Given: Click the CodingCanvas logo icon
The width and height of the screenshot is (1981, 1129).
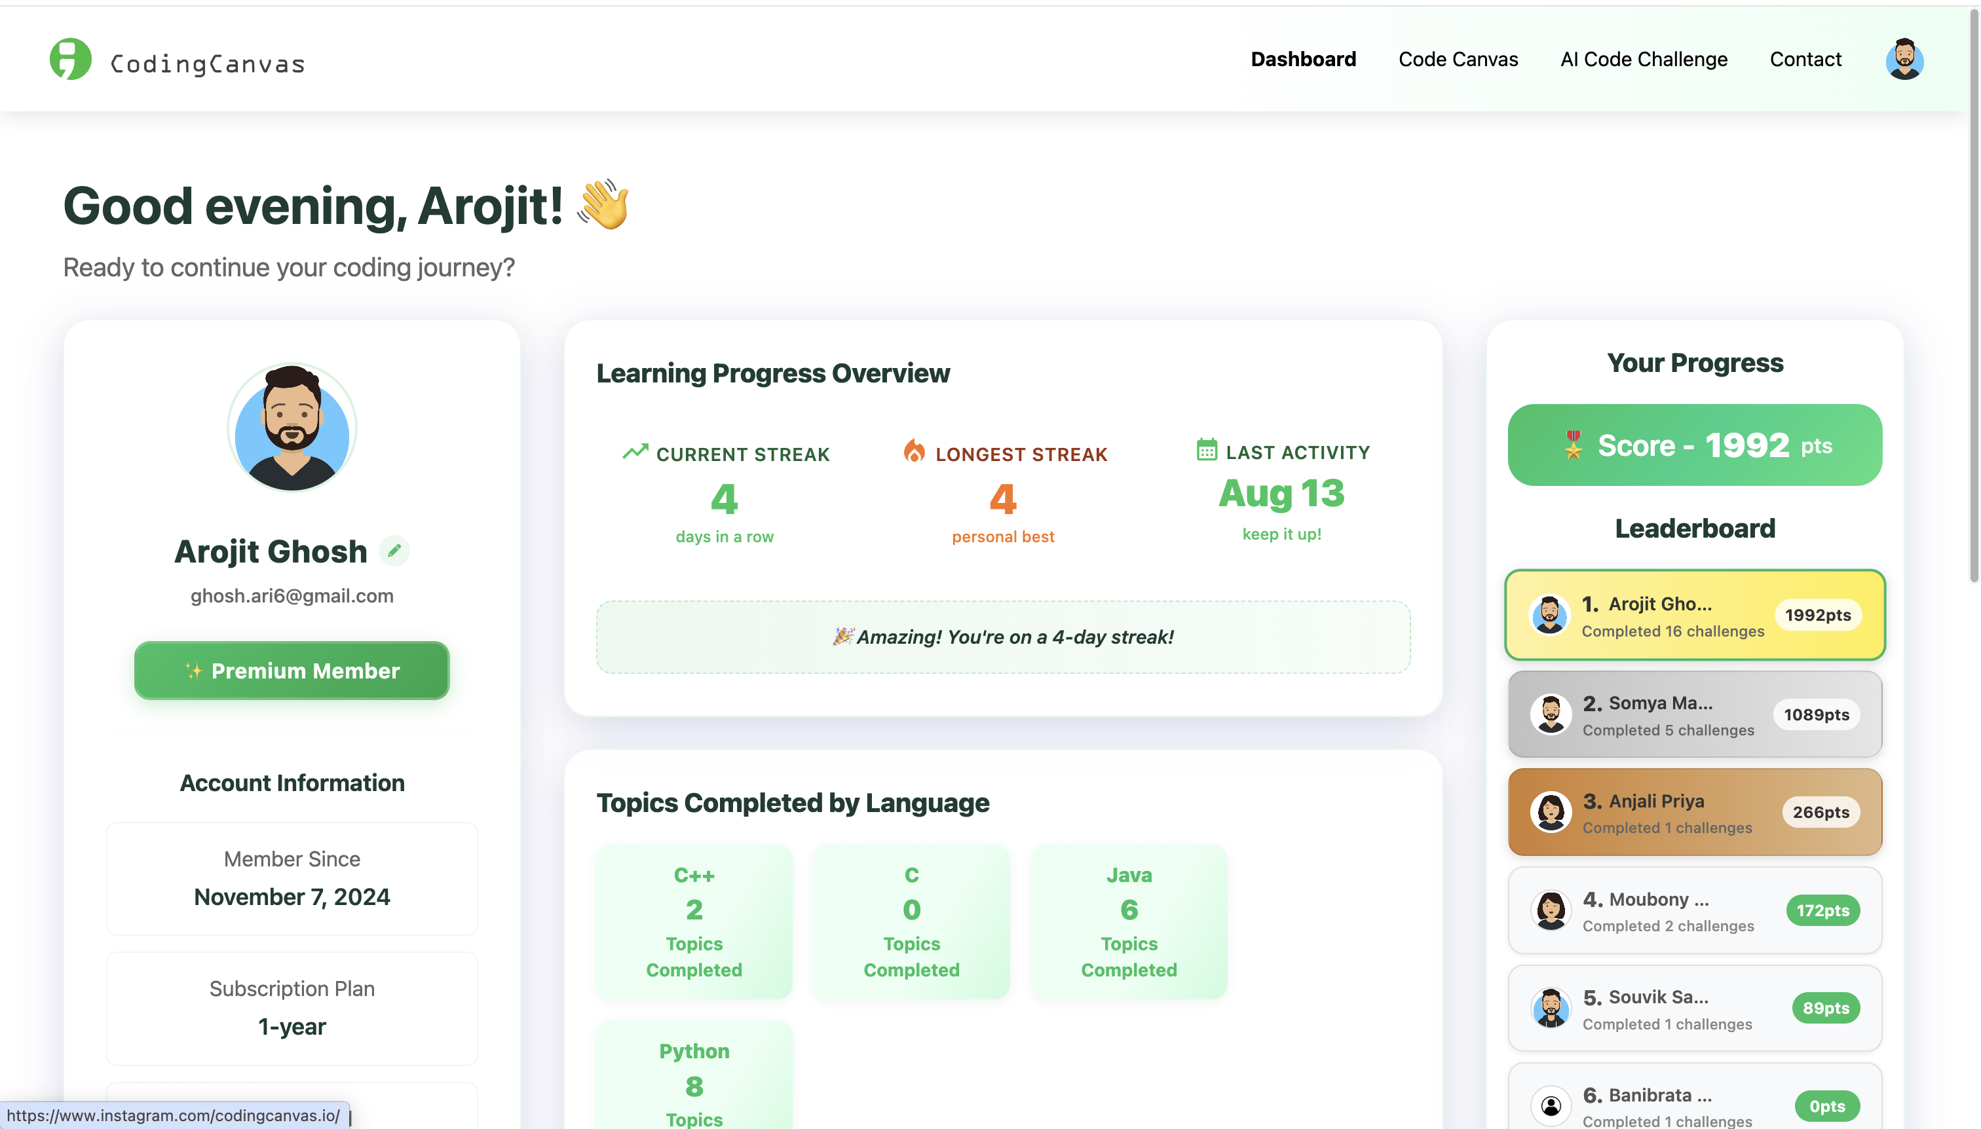Looking at the screenshot, I should (x=70, y=60).
